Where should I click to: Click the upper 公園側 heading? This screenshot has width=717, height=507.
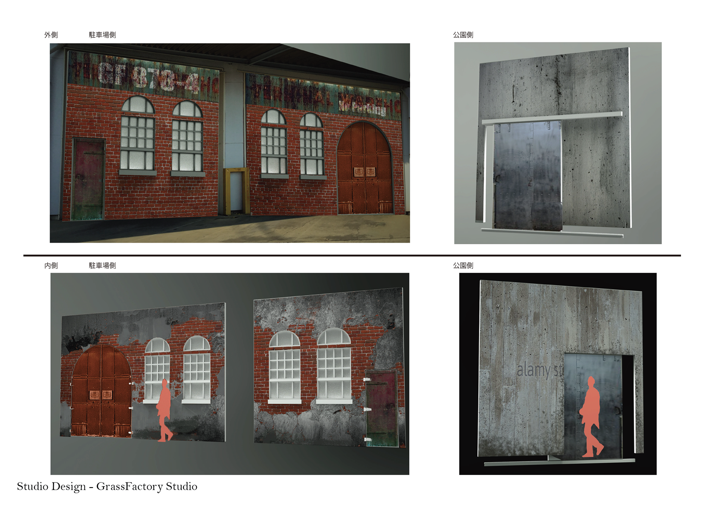click(x=463, y=35)
